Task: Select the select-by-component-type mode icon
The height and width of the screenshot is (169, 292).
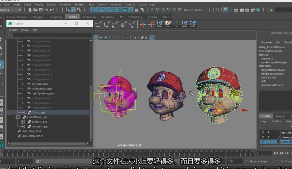Action: (x=79, y=10)
